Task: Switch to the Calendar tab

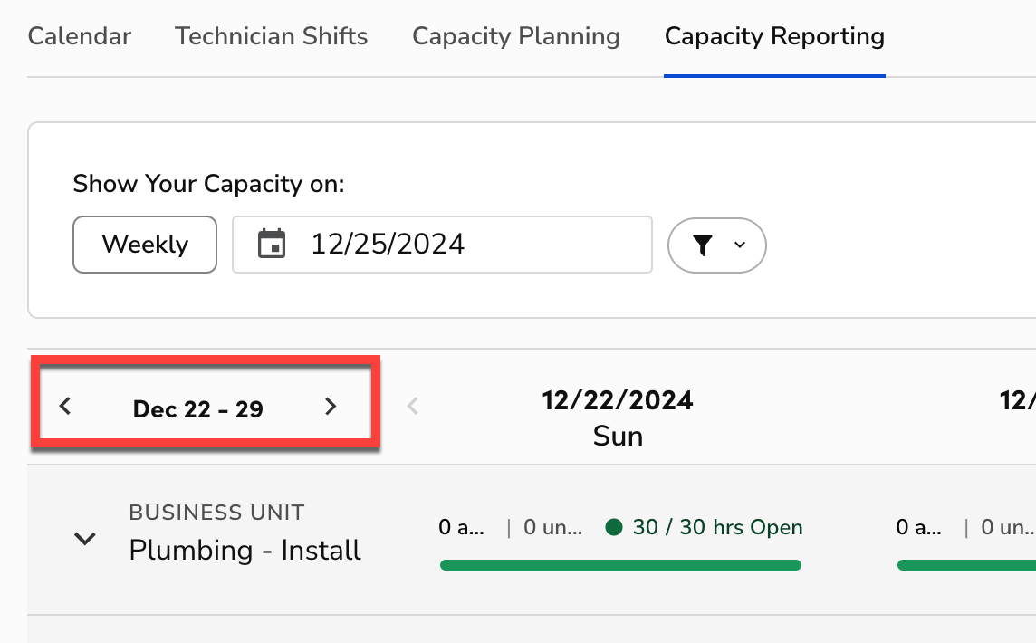Action: [79, 36]
